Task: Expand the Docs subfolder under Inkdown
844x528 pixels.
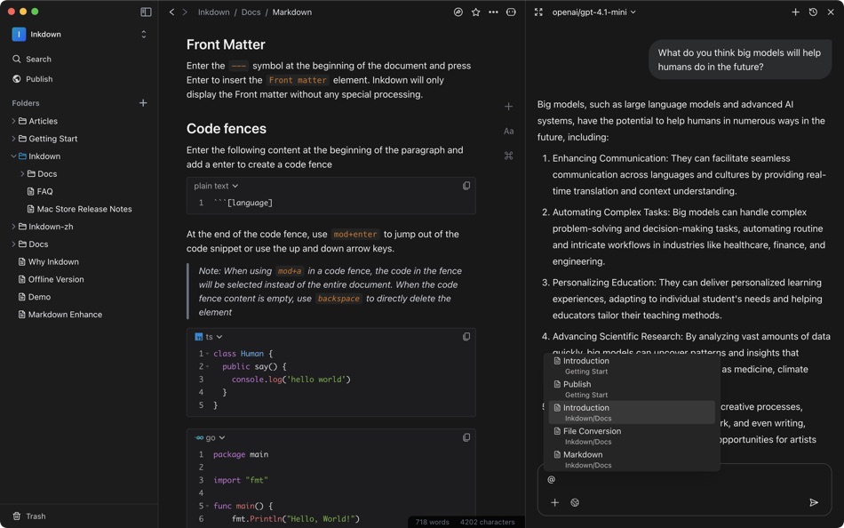Action: 22,174
